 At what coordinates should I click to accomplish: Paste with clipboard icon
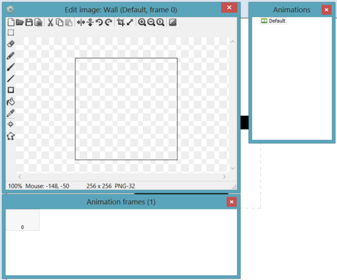coord(69,22)
